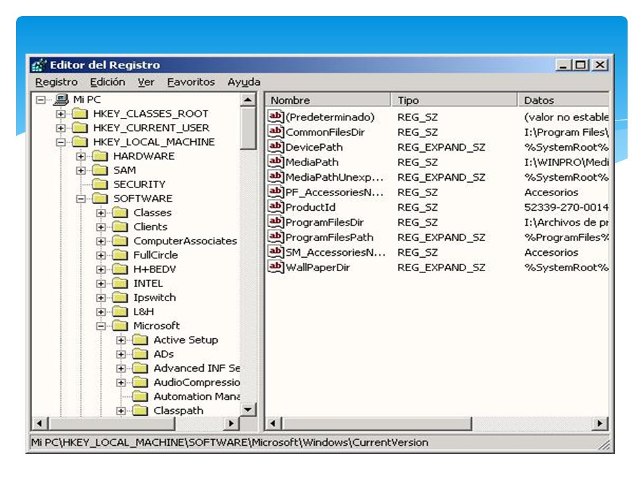Screen dimensions: 643x482
Task: Expand HKEY_CLASSES_ROOT key
Action: pos(61,114)
